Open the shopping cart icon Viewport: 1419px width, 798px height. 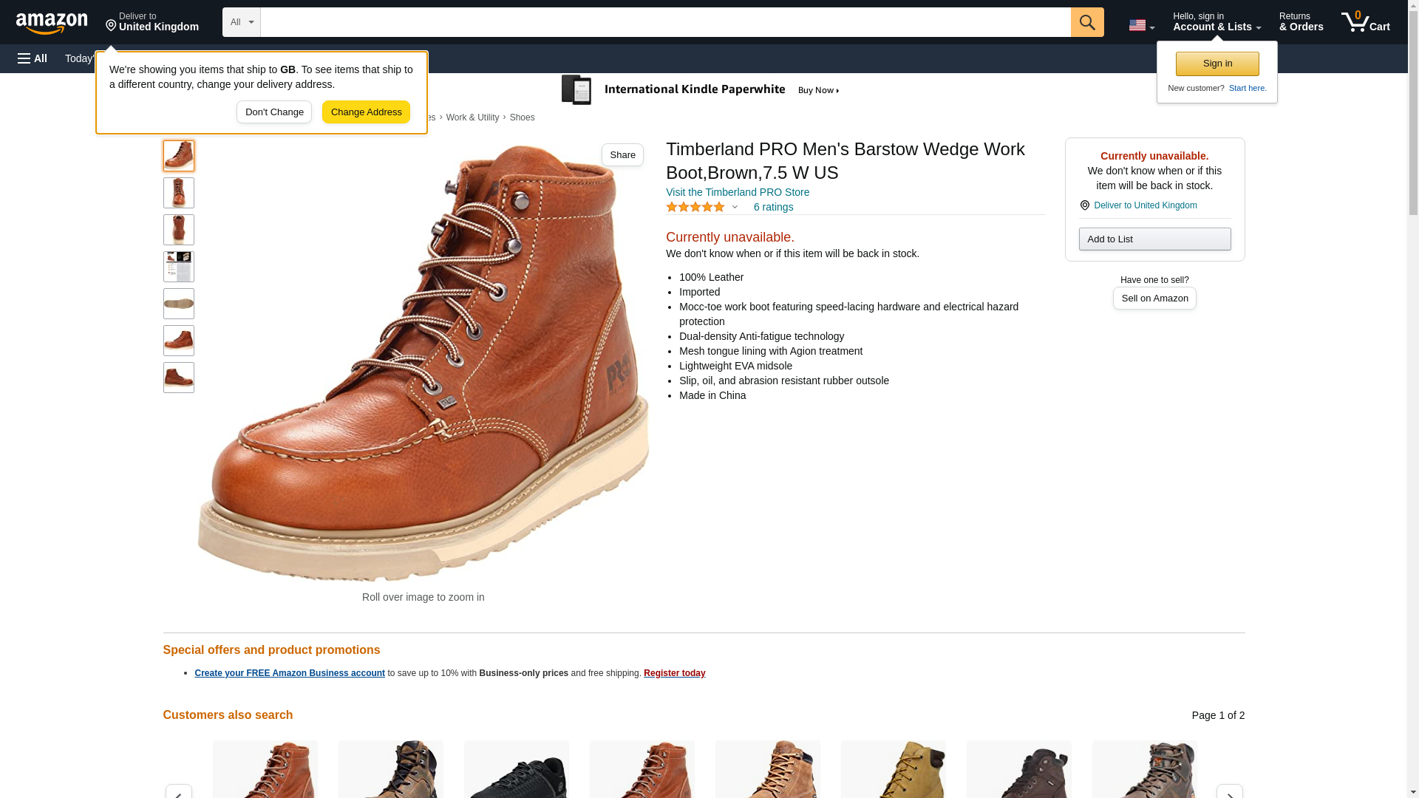pos(1366,22)
